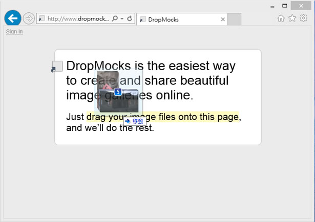Screen dimensions: 315x222
Task: Open Favorites with the star icon
Action: coord(292,18)
